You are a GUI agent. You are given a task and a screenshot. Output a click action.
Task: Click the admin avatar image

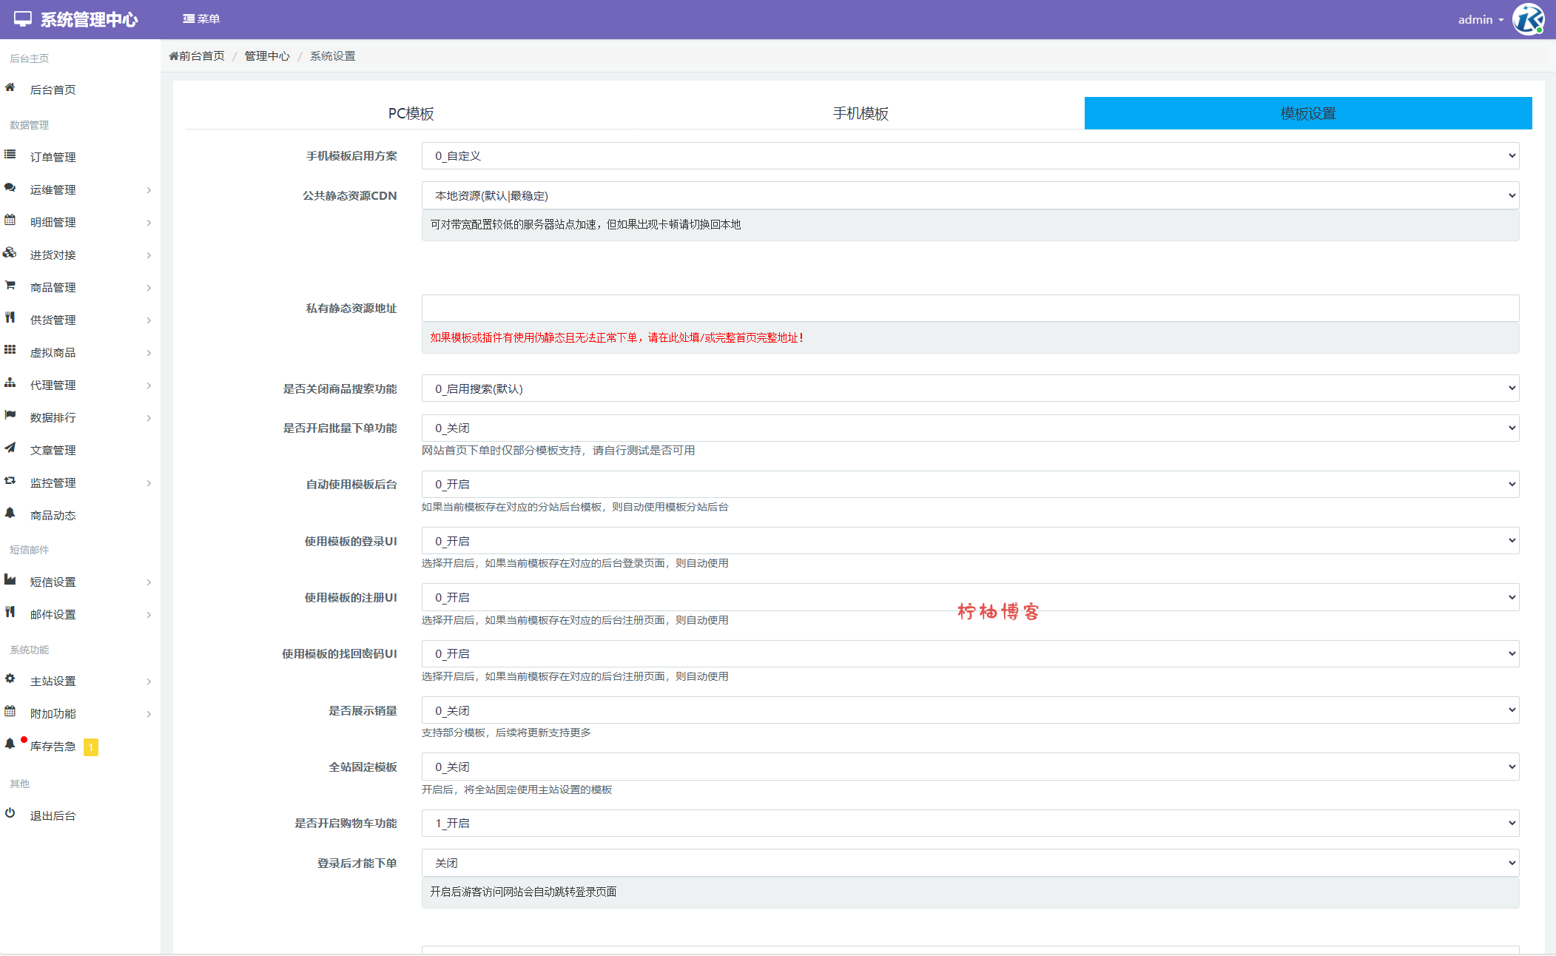[1528, 19]
